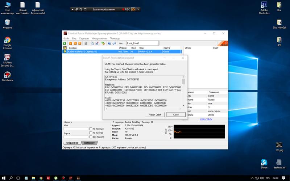Open Skype desktop shortcut
The image size is (290, 181).
[264, 164]
